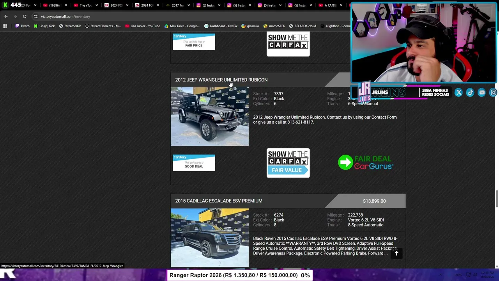Click the '6-Speed Manual' transmission text

click(x=363, y=104)
